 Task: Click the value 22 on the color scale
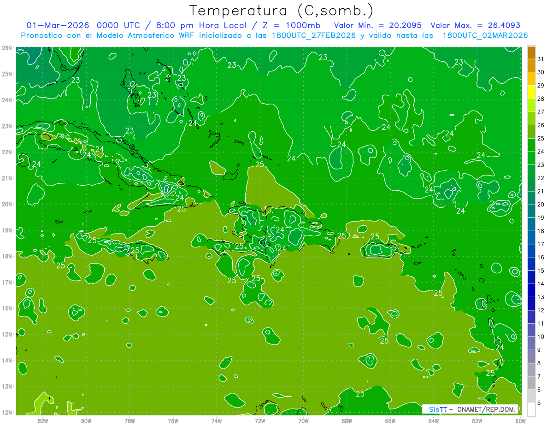(541, 178)
